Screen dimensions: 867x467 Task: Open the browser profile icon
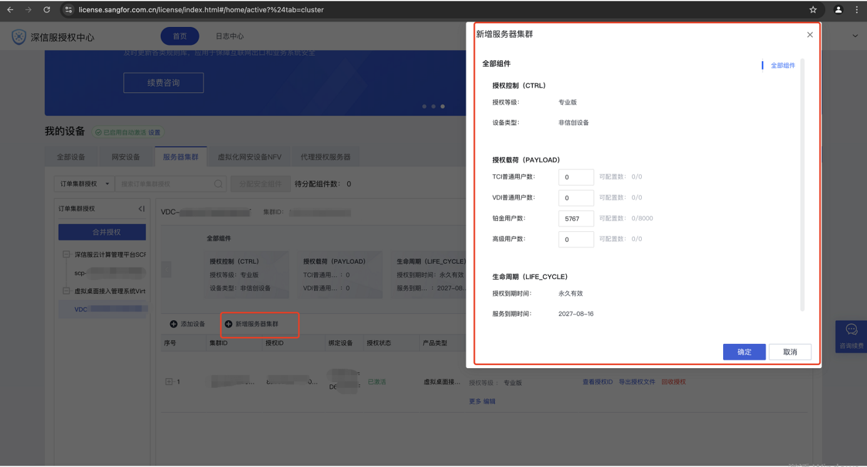point(838,10)
